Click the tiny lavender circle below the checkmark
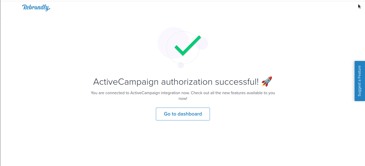The height and width of the screenshot is (166, 365). coord(181,65)
